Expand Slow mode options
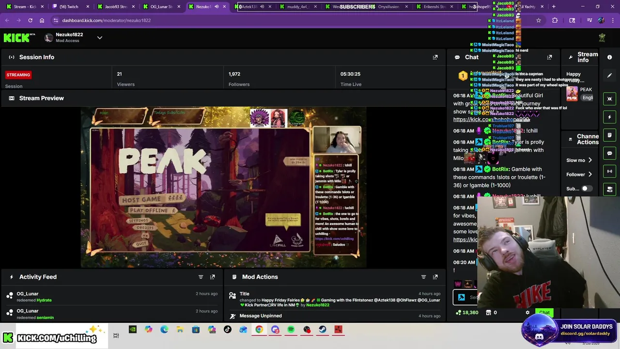This screenshot has width=620, height=349. pyautogui.click(x=579, y=160)
